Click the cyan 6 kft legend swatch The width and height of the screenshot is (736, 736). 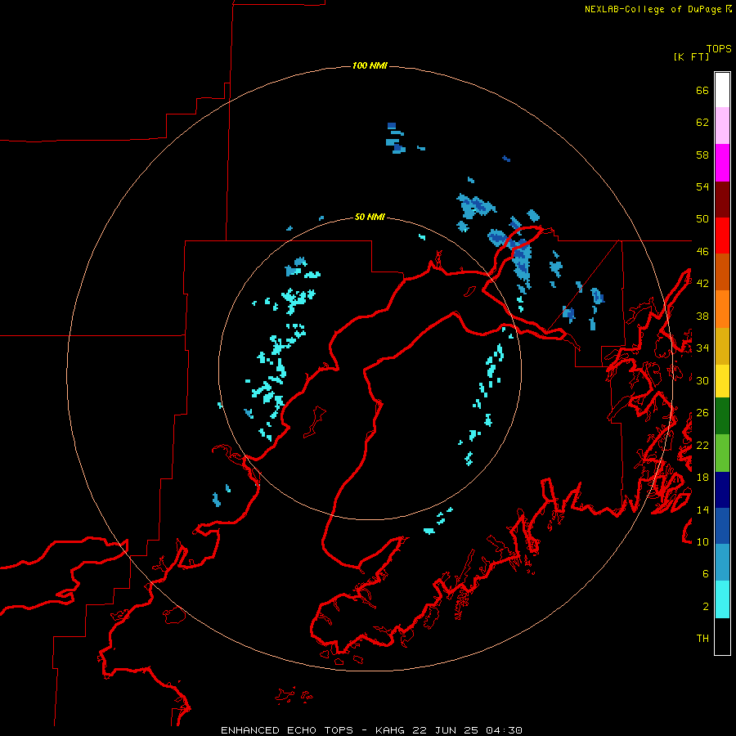click(722, 599)
